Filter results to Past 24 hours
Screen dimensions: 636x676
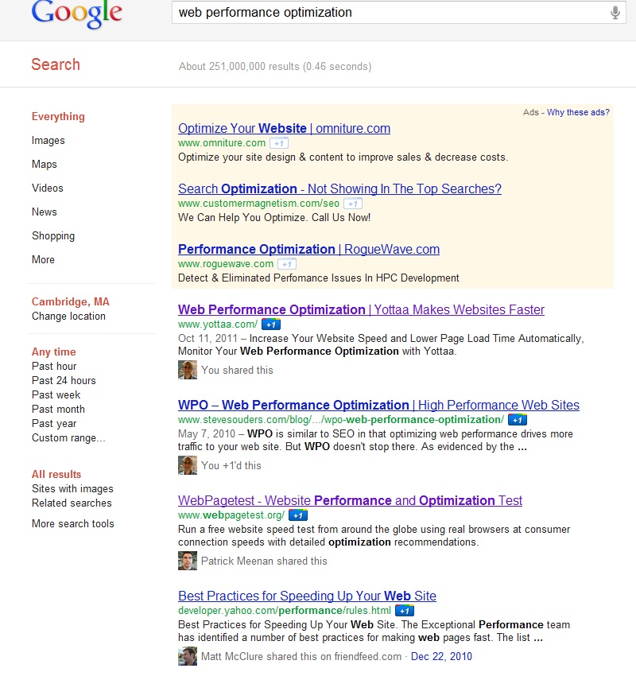64,380
